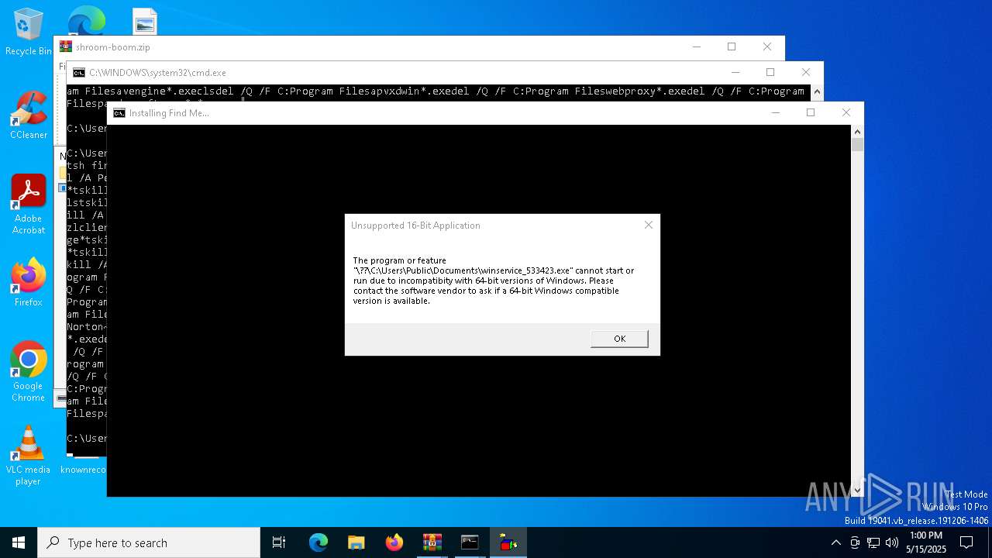This screenshot has height=558, width=992.
Task: Open the CCleaner desktop shortcut
Action: pyautogui.click(x=28, y=115)
